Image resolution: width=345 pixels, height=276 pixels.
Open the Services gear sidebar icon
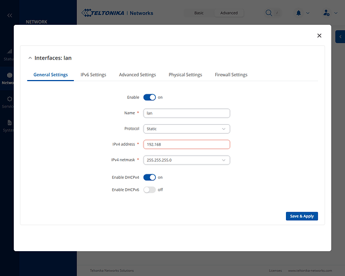(x=9, y=99)
